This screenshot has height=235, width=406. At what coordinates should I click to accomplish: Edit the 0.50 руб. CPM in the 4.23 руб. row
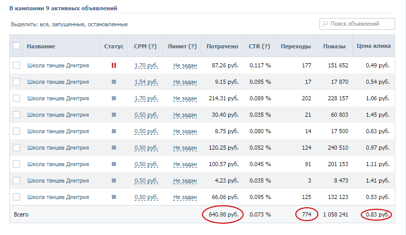(146, 181)
